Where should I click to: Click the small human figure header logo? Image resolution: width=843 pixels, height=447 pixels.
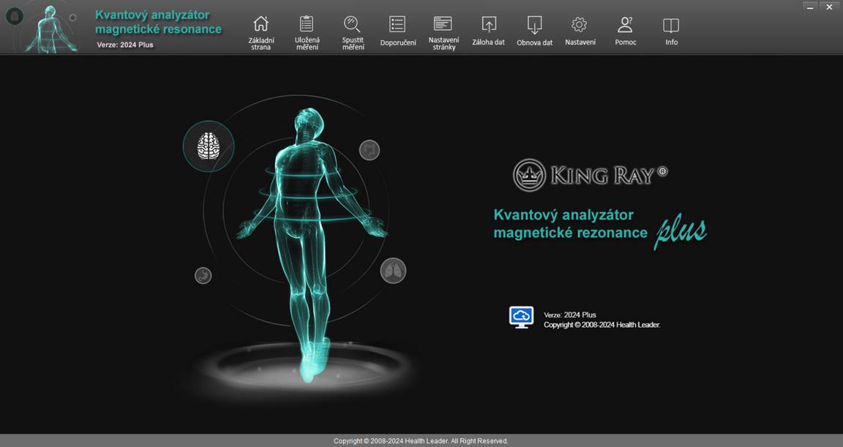pyautogui.click(x=53, y=29)
